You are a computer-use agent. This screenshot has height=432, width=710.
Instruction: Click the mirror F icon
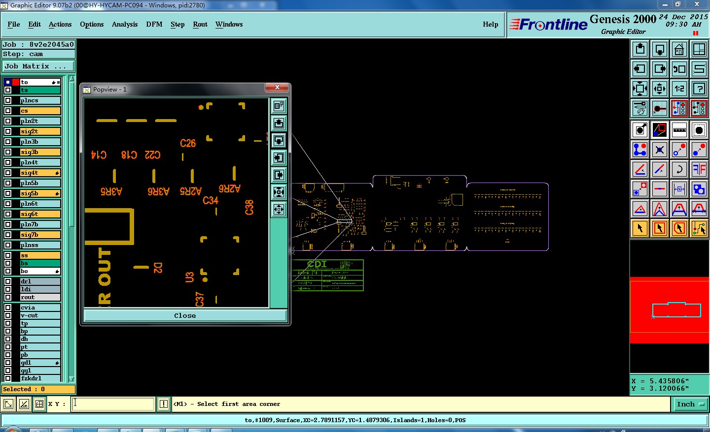[x=699, y=169]
